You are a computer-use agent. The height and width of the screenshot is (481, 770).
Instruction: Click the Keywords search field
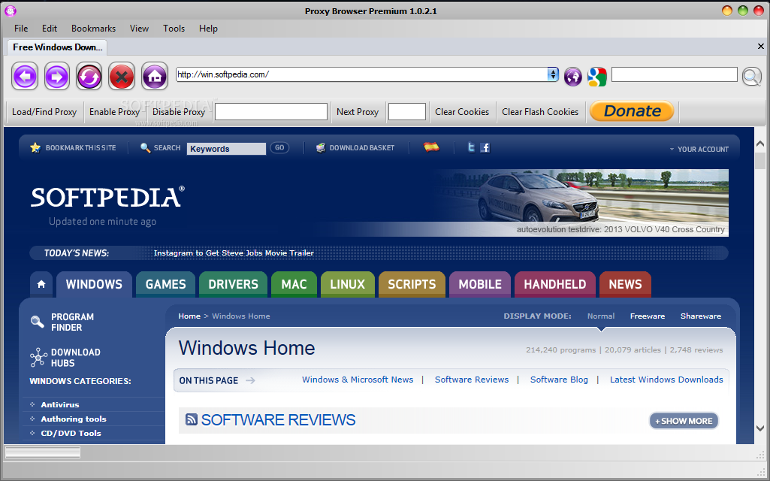tap(226, 148)
